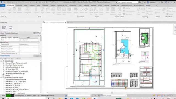Pick the Column tool
This screenshot has width=176, height=99.
(x=36, y=10)
